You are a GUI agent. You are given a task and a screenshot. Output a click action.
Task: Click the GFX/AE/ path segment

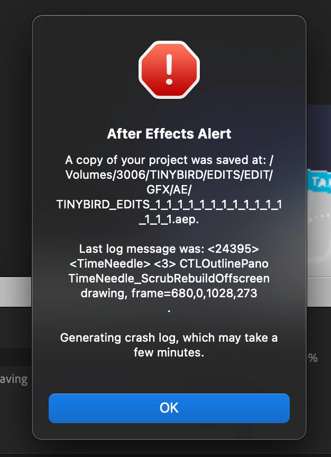pyautogui.click(x=169, y=189)
